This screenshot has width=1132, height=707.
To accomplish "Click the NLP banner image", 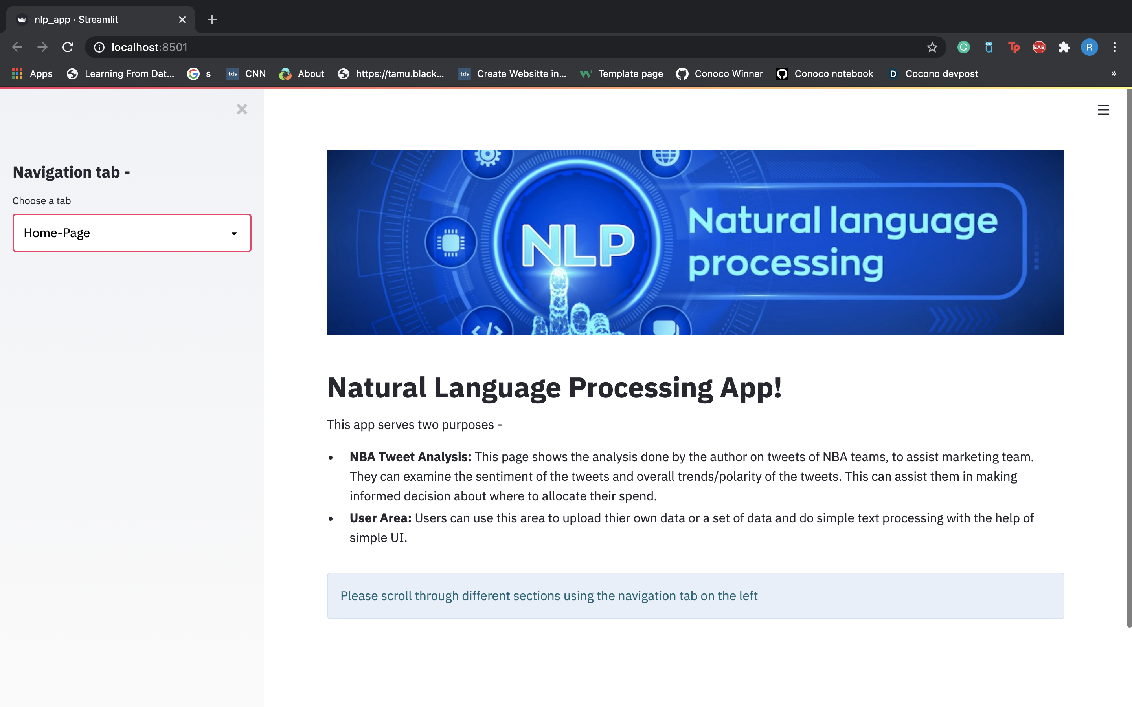I will pyautogui.click(x=695, y=242).
